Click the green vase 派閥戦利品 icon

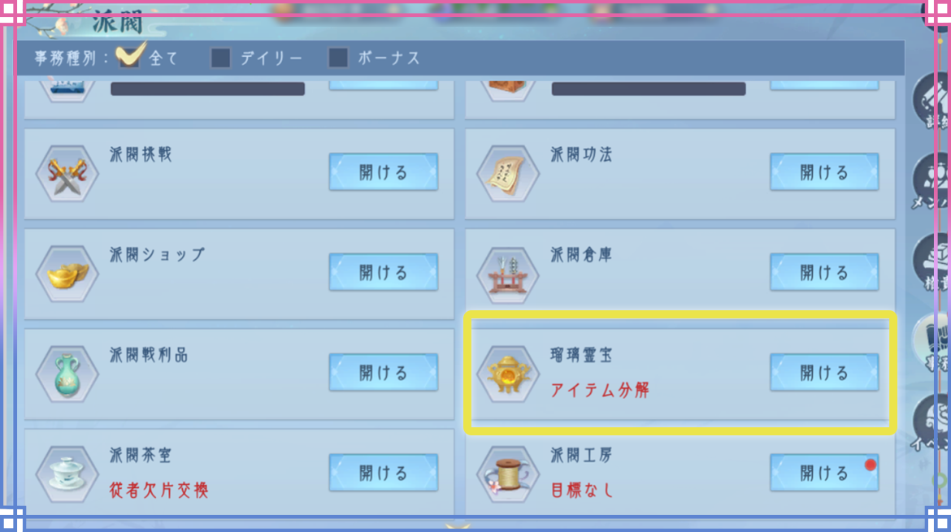[67, 374]
